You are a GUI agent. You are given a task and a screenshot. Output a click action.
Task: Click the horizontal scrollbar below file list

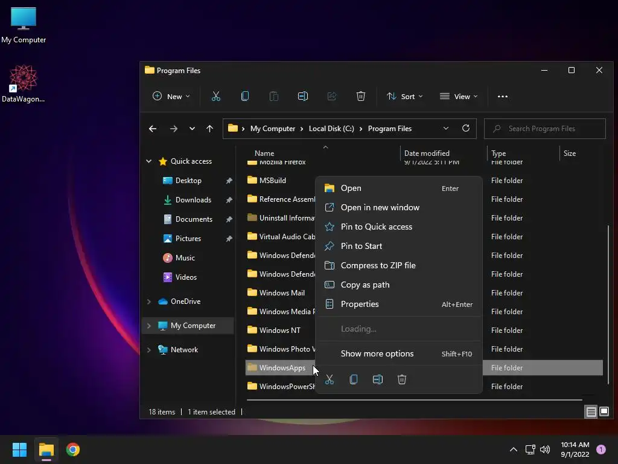pos(414,400)
